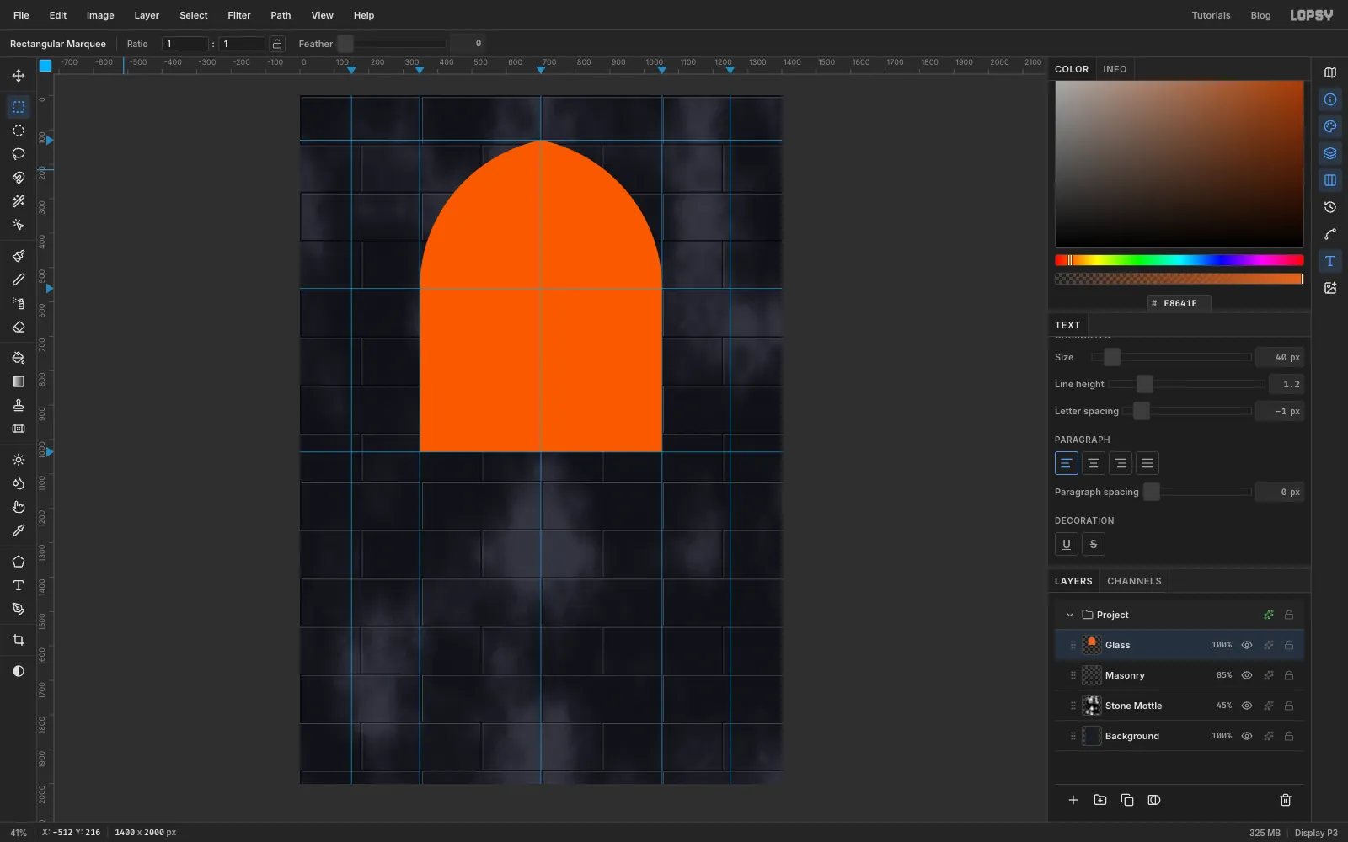Screen dimensions: 1348x842
Task: Open the File menu
Action: pos(21,15)
